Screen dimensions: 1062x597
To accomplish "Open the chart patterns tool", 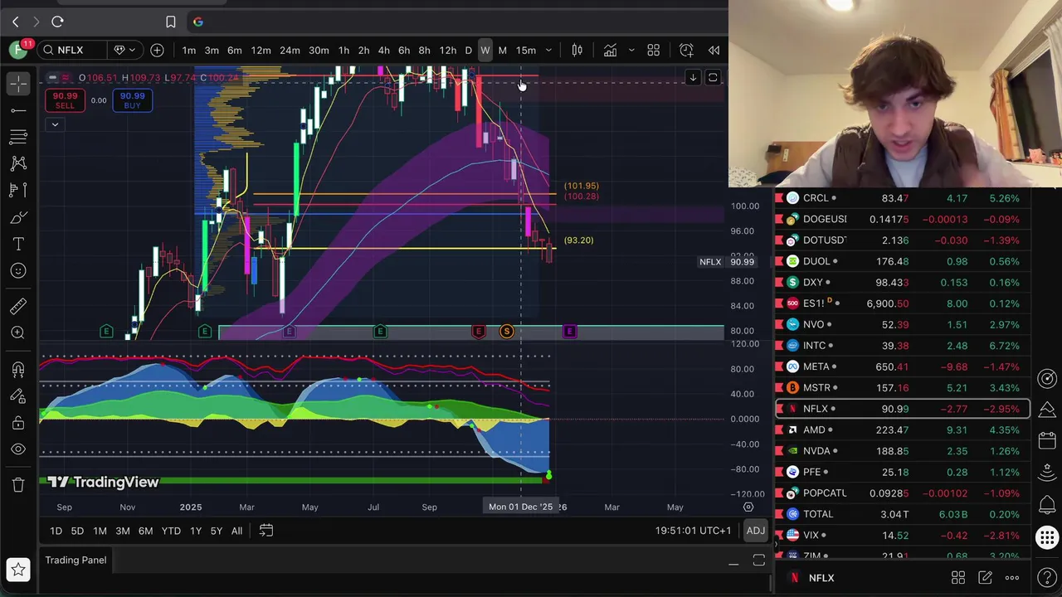I will [x=18, y=164].
